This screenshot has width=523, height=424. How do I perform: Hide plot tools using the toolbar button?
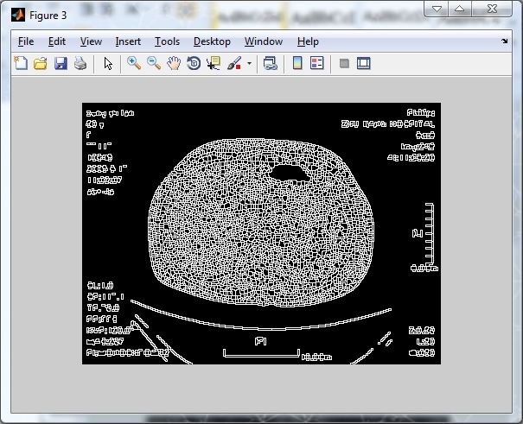[x=344, y=63]
